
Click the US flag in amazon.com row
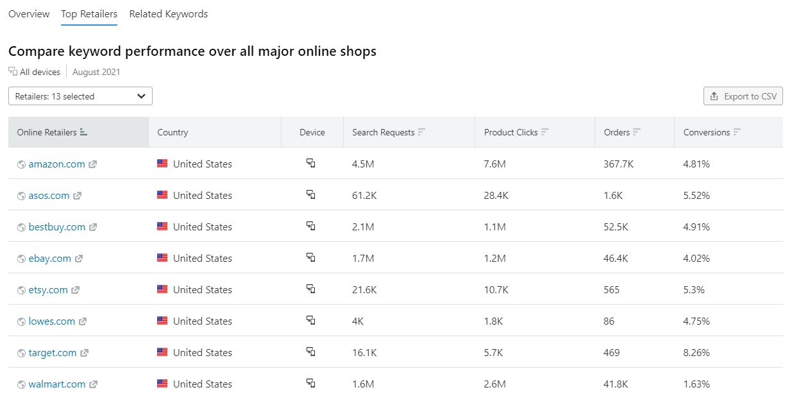(x=162, y=164)
